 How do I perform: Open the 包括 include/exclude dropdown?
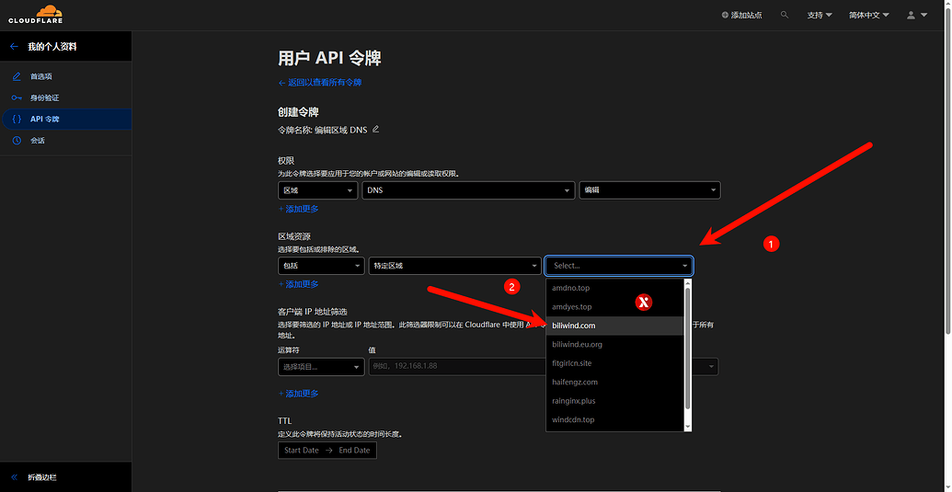[x=321, y=265]
